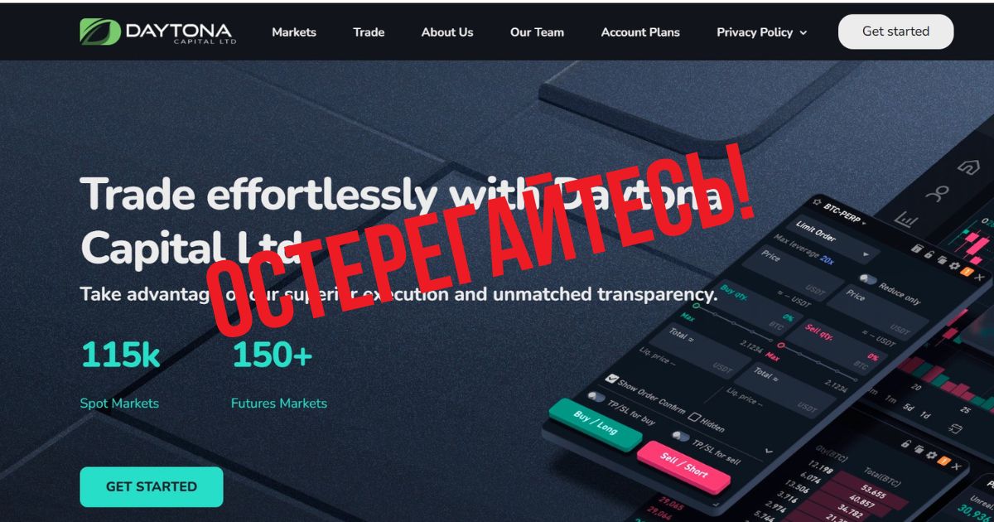Click the bar chart icon in the side panel
Image resolution: width=994 pixels, height=522 pixels.
pos(906,220)
